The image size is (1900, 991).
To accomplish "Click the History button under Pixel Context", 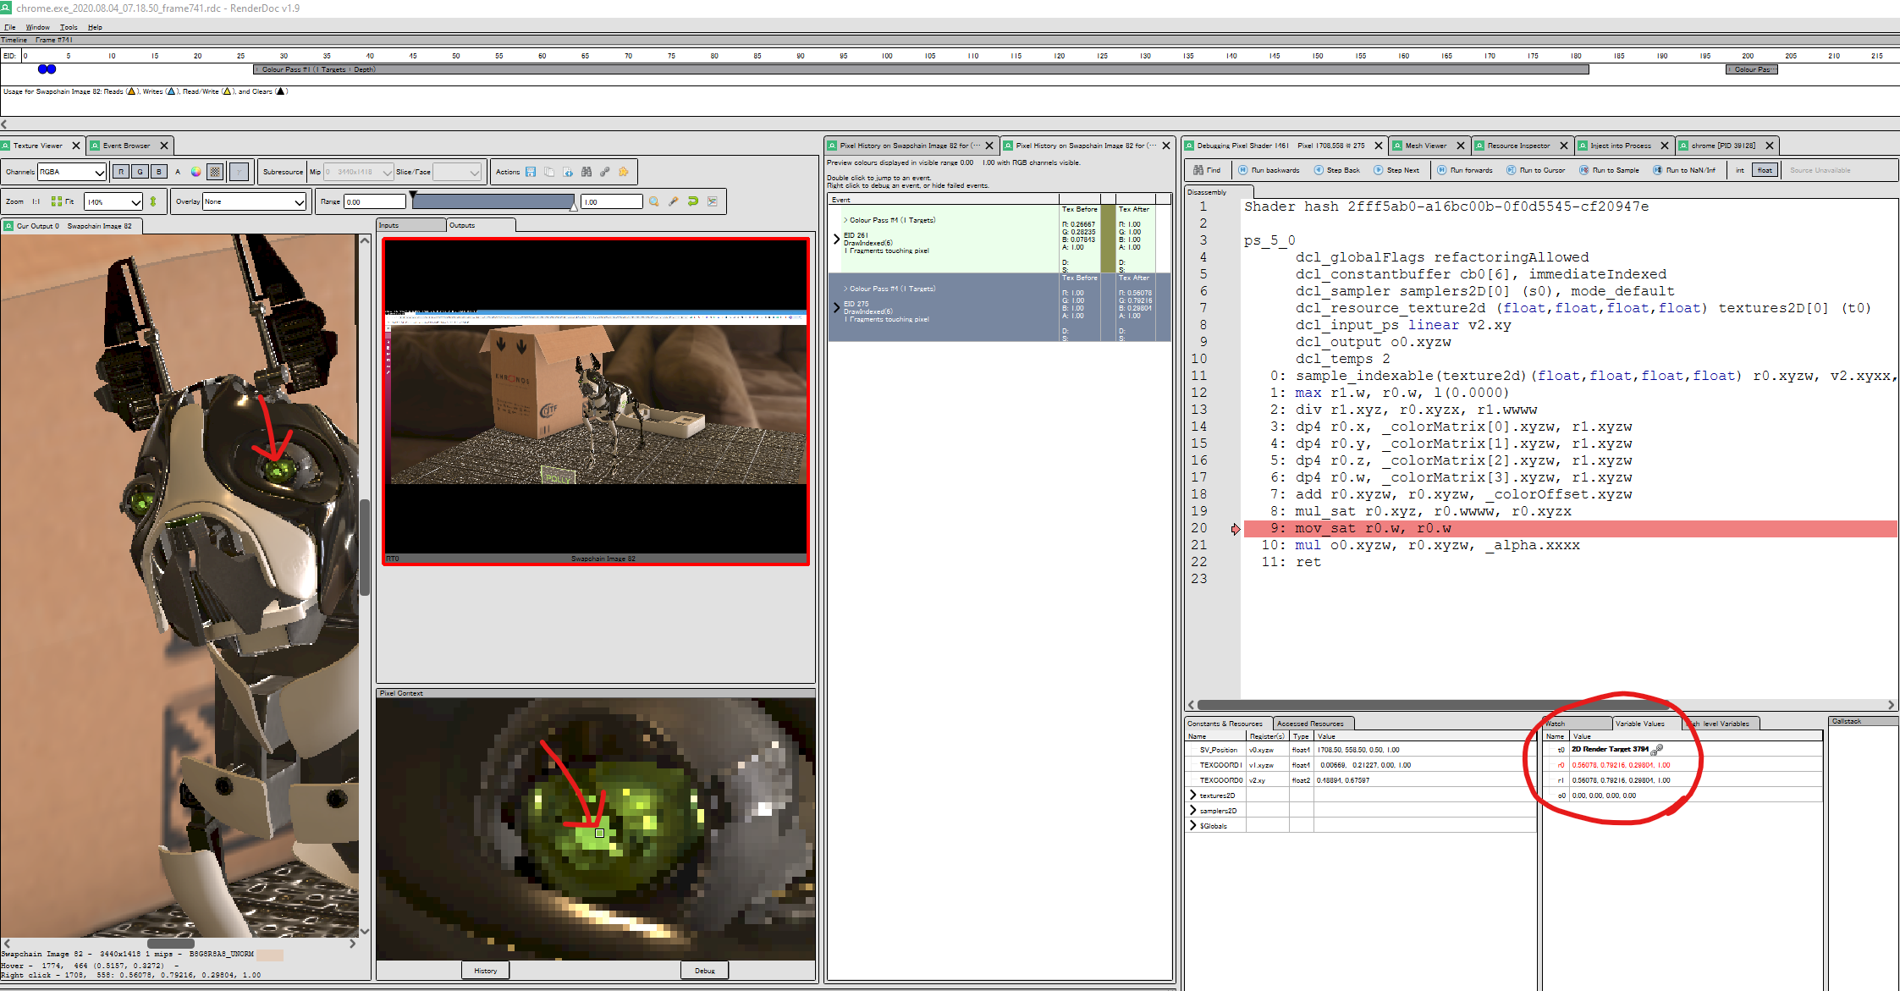I will pyautogui.click(x=486, y=971).
